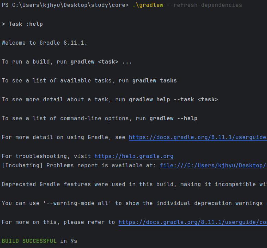The width and height of the screenshot is (267, 248).
Task: Click the '.\gradlew' command text
Action: click(148, 5)
